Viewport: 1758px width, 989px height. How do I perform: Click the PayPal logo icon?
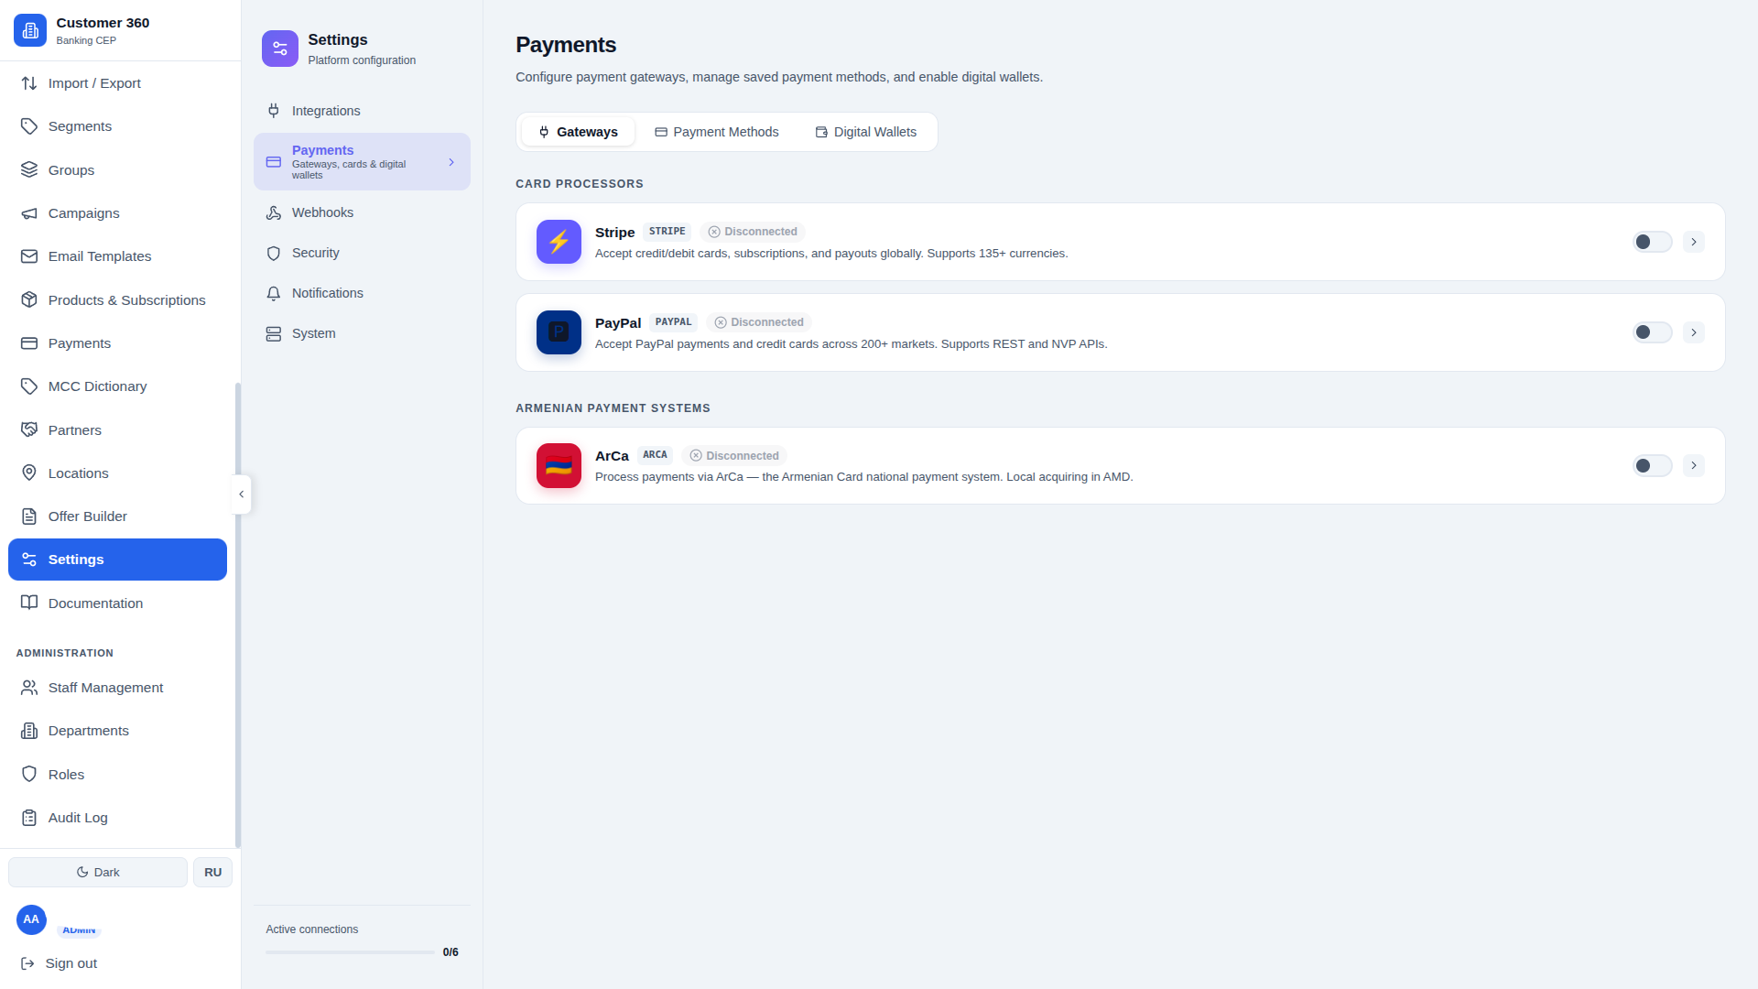pos(559,332)
